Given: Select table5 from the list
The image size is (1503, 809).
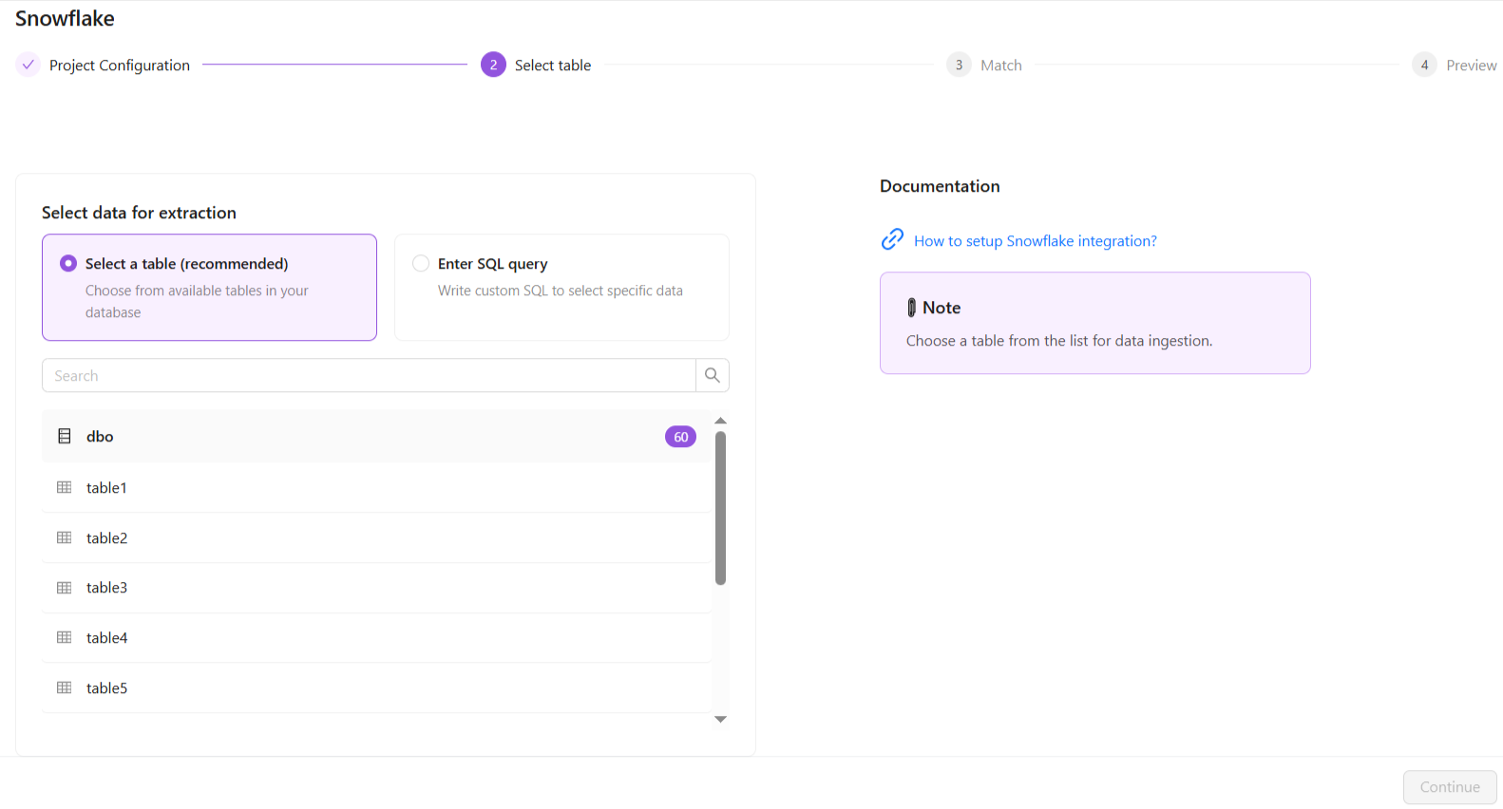Looking at the screenshot, I should coord(376,687).
